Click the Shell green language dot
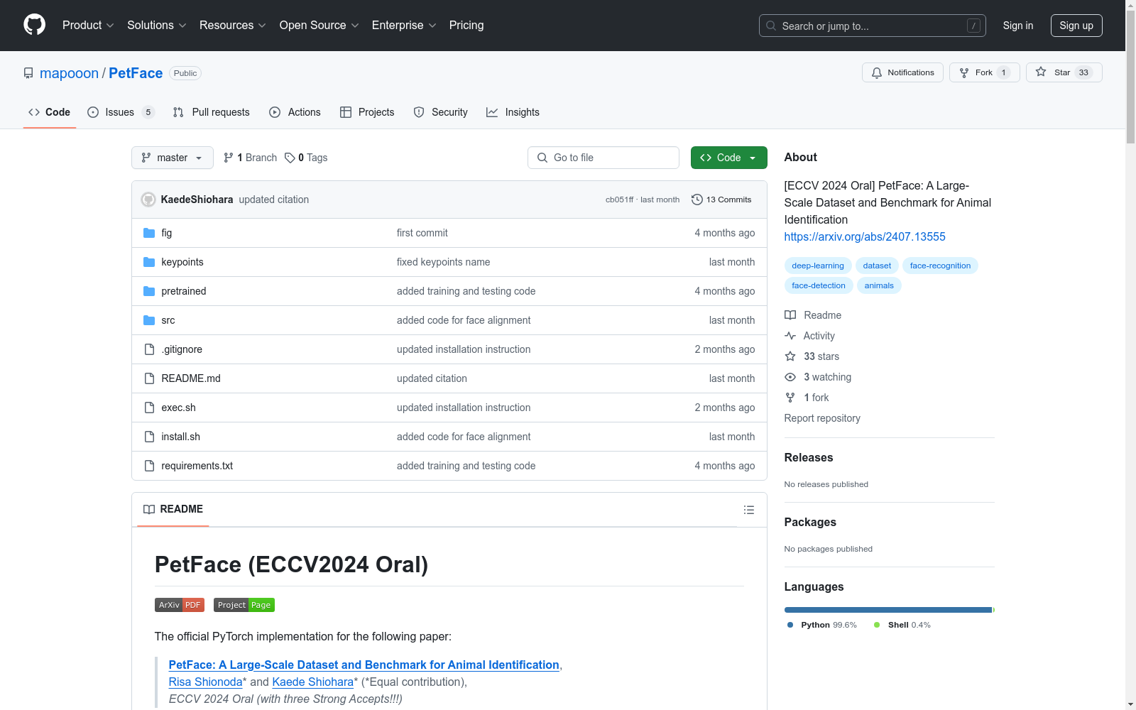 click(x=877, y=625)
